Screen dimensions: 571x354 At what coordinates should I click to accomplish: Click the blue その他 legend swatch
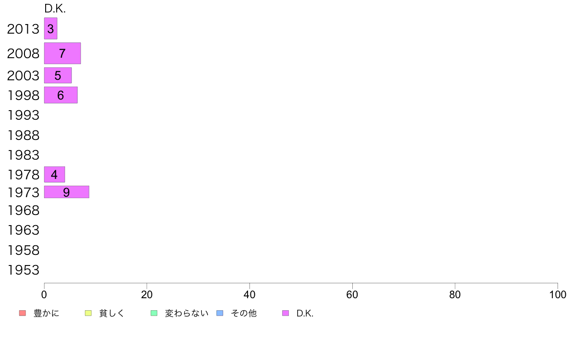[x=220, y=313]
